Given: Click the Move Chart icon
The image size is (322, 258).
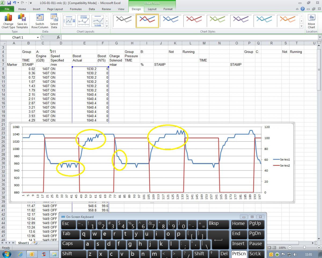Looking at the screenshot, I should (x=311, y=18).
